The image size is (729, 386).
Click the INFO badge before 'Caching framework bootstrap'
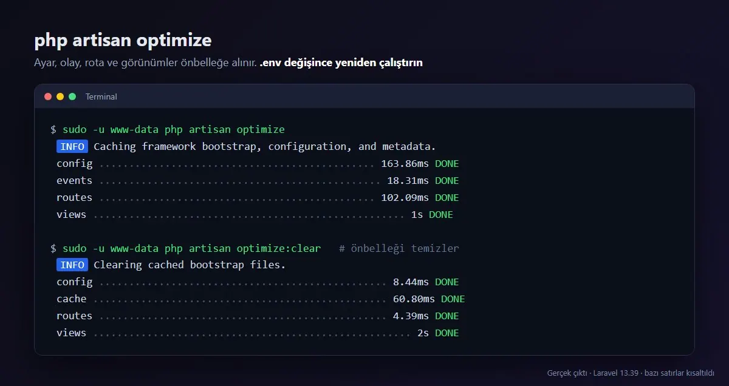pyautogui.click(x=72, y=146)
